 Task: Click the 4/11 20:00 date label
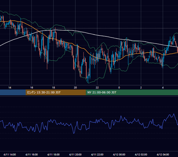[75, 154]
